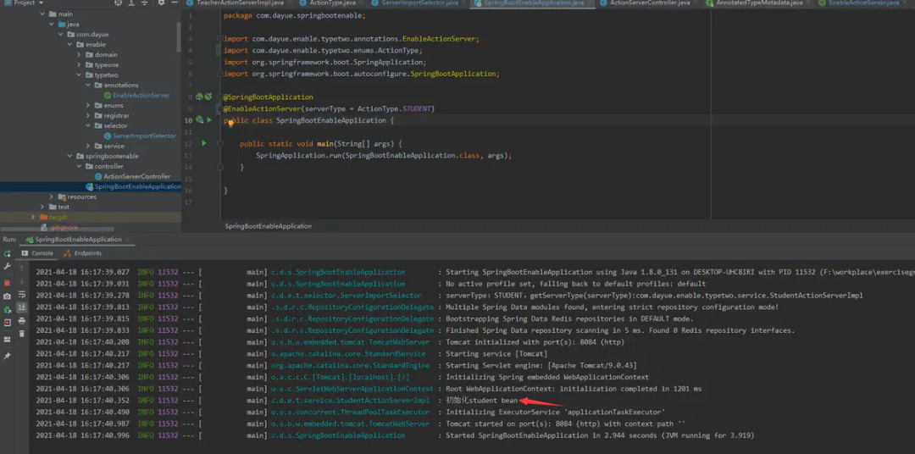Select EnableActionServer annotation in project tree

pos(141,95)
